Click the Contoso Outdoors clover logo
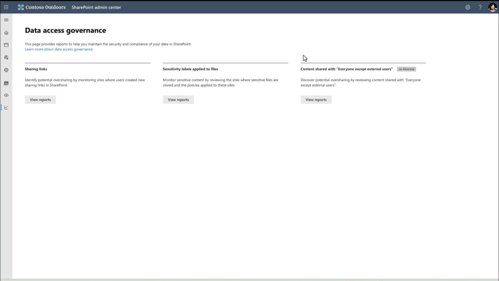The width and height of the screenshot is (499, 281). coord(20,7)
